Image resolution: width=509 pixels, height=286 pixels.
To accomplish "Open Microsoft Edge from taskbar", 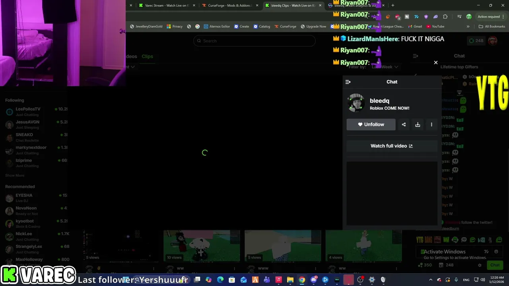I will click(220, 280).
